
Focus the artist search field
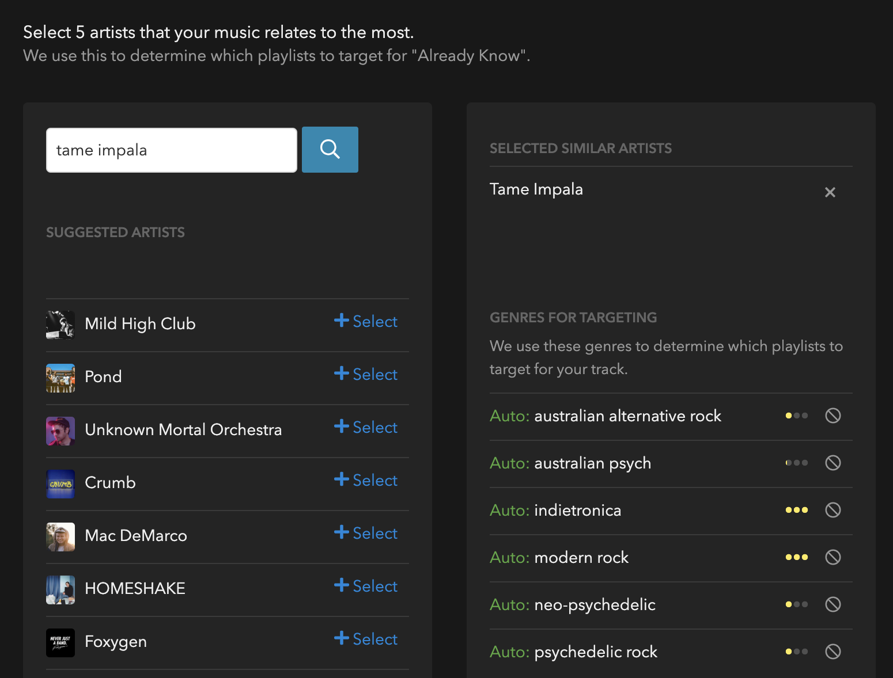172,150
